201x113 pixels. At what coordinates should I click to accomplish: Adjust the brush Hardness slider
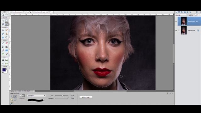click(x=68, y=98)
